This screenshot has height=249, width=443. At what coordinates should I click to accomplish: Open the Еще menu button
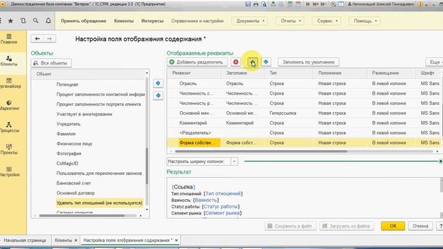pos(435,62)
